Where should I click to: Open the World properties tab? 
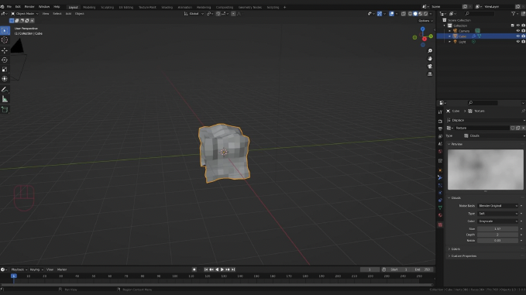440,152
